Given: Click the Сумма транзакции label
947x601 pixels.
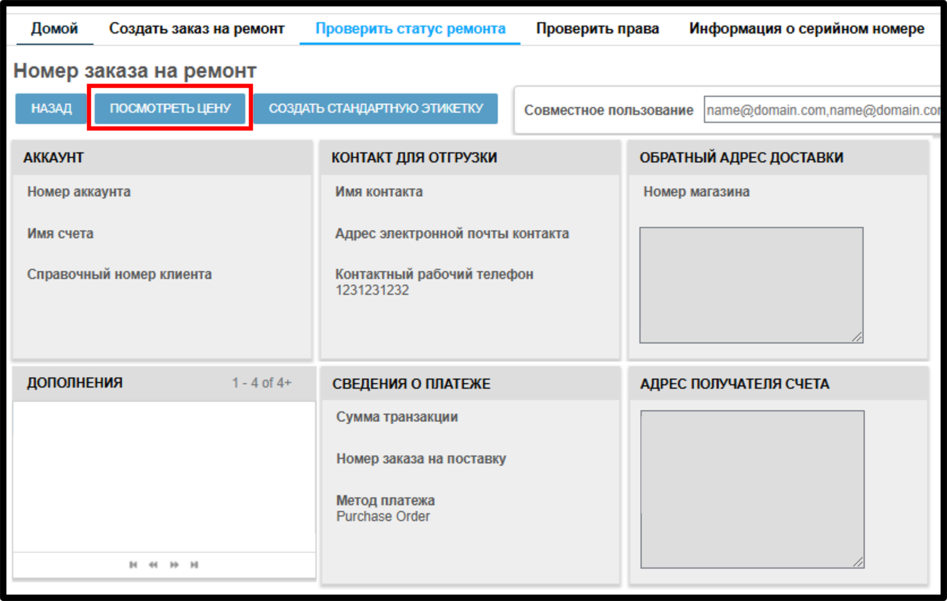Looking at the screenshot, I should pos(397,417).
